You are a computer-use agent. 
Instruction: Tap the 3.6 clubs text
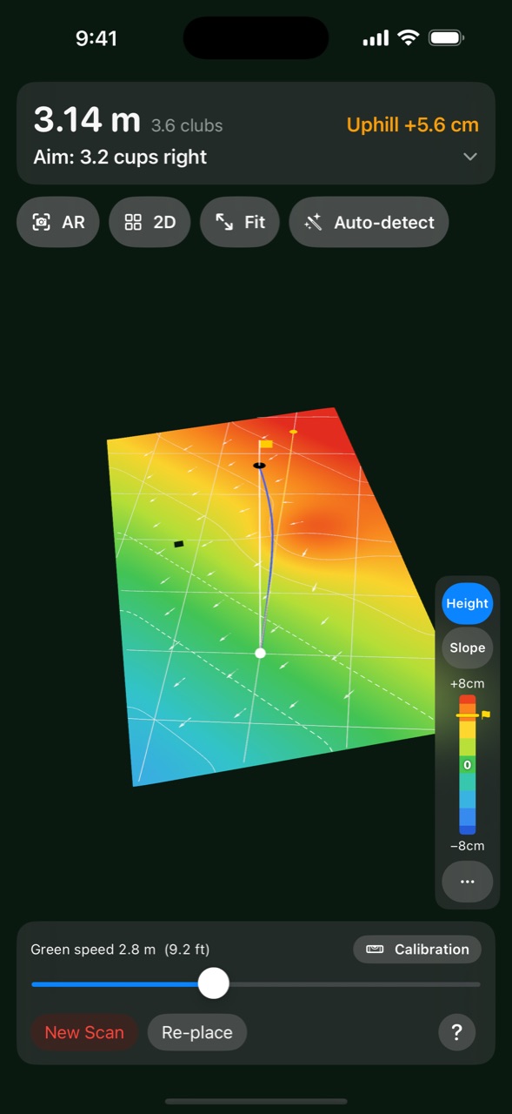[187, 125]
